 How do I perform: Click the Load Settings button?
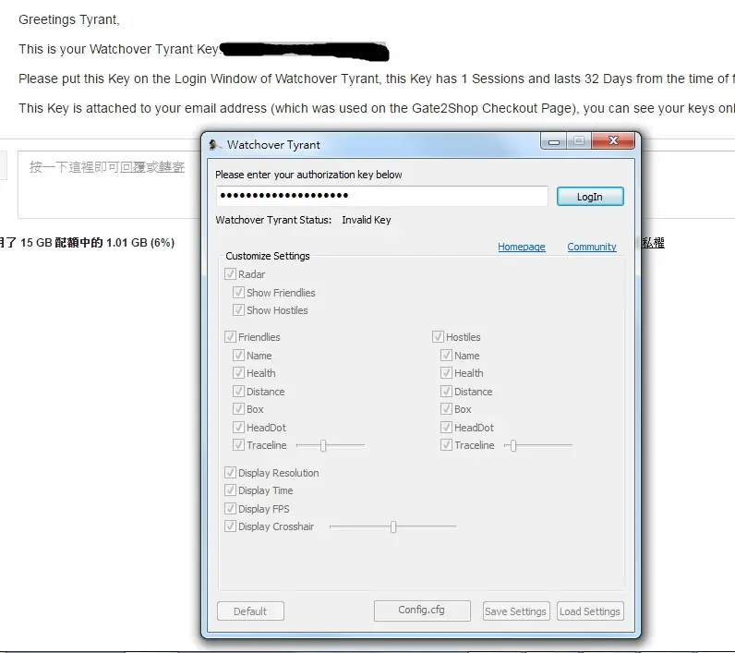tap(590, 611)
